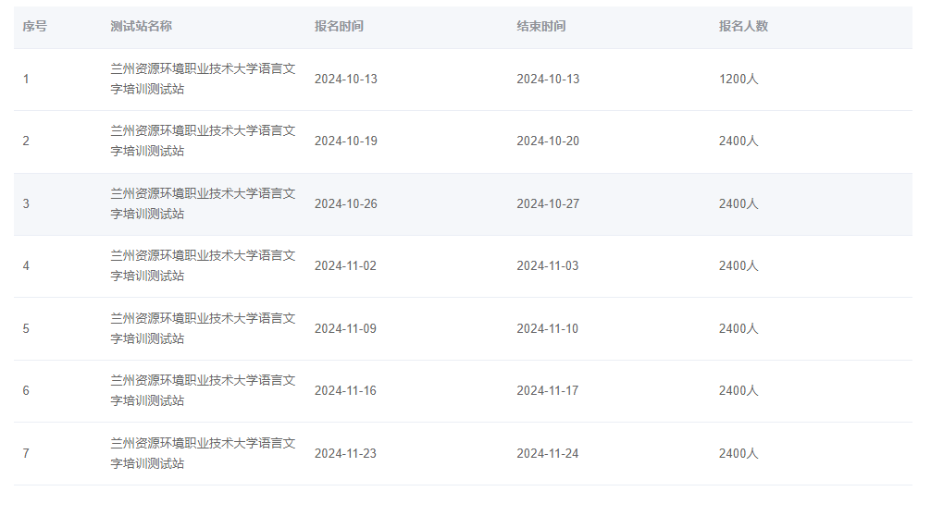Select end date 2024-11-24
This screenshot has width=931, height=516.
point(548,454)
